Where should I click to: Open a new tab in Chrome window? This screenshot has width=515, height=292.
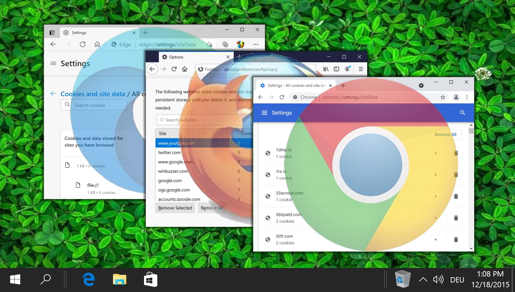(x=343, y=85)
